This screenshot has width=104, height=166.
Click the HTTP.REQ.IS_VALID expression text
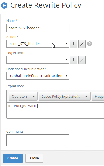coord(23,106)
